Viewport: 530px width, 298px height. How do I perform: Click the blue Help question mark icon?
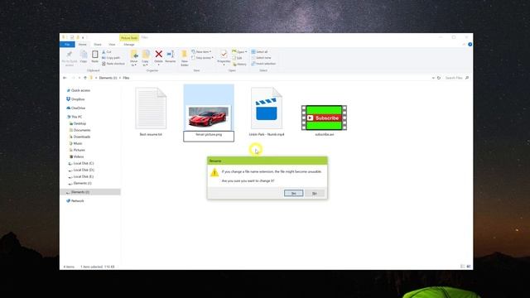(470, 44)
